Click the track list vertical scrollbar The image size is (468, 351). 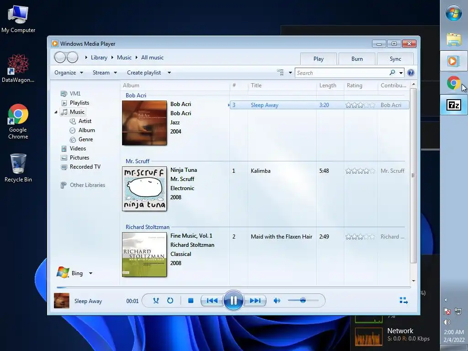click(x=413, y=175)
